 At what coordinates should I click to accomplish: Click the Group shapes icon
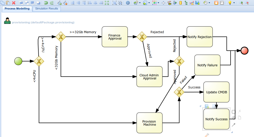(x=115, y=3)
